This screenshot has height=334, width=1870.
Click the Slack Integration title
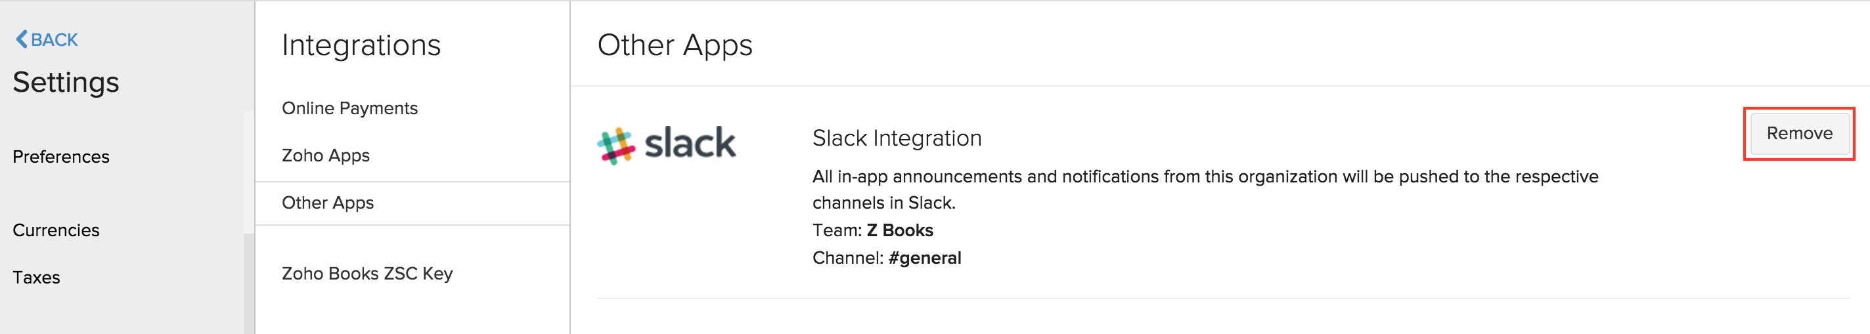897,138
